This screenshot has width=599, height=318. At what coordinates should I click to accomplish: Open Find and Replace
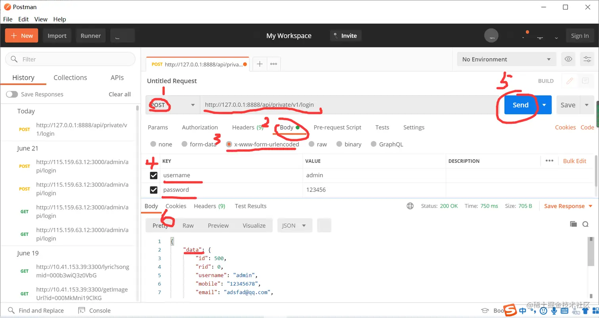click(36, 310)
